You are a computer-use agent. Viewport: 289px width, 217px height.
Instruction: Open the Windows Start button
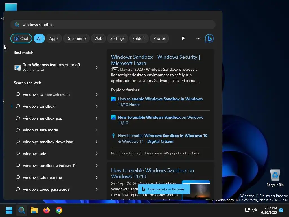pyautogui.click(x=9, y=210)
